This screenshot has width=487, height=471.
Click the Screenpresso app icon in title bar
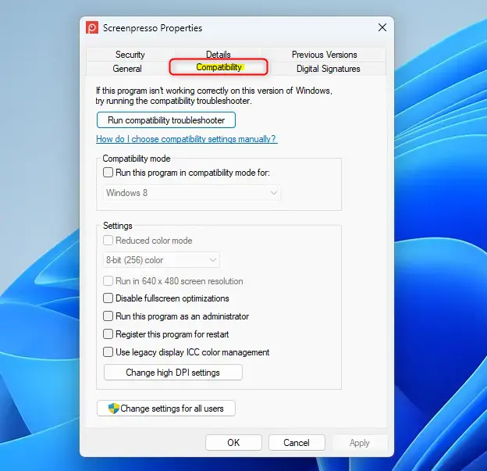coord(92,27)
